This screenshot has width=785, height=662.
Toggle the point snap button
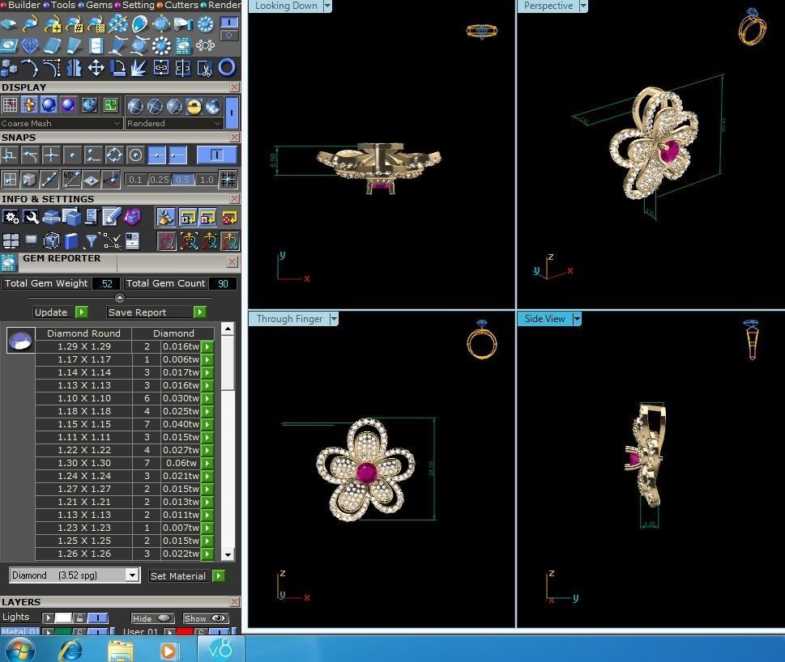point(72,155)
